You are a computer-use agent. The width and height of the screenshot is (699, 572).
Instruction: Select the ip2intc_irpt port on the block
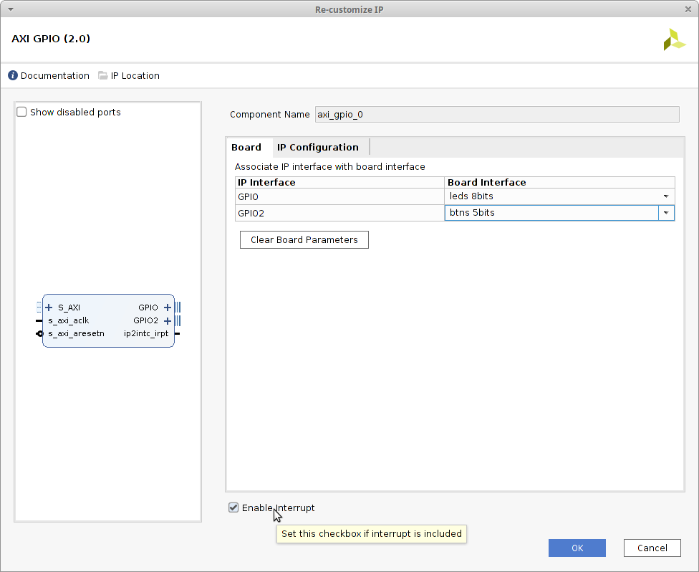coord(146,333)
